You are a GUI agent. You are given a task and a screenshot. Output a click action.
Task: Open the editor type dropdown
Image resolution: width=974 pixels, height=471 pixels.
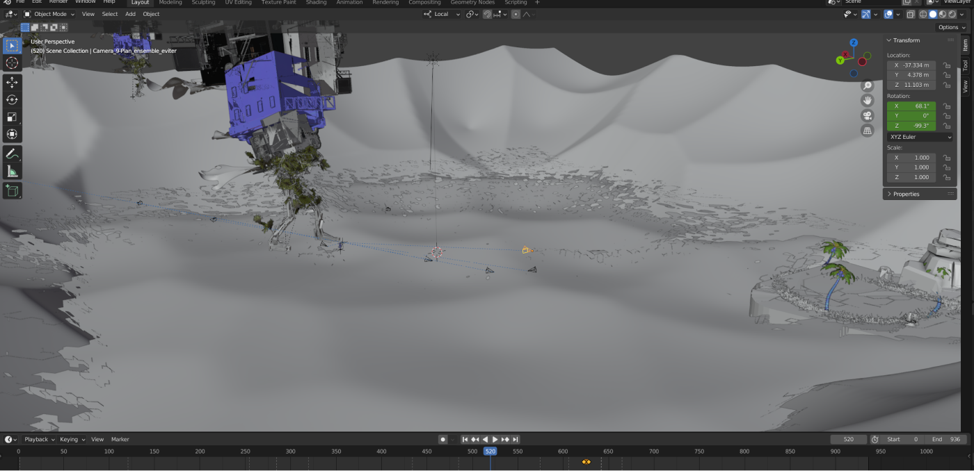coord(10,14)
